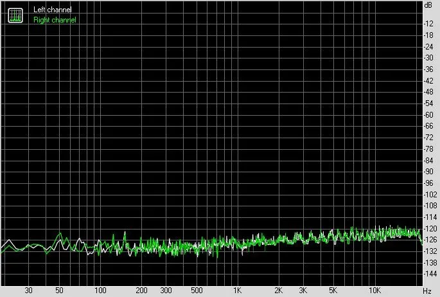Select the 'Right channel' legend label

(55, 20)
